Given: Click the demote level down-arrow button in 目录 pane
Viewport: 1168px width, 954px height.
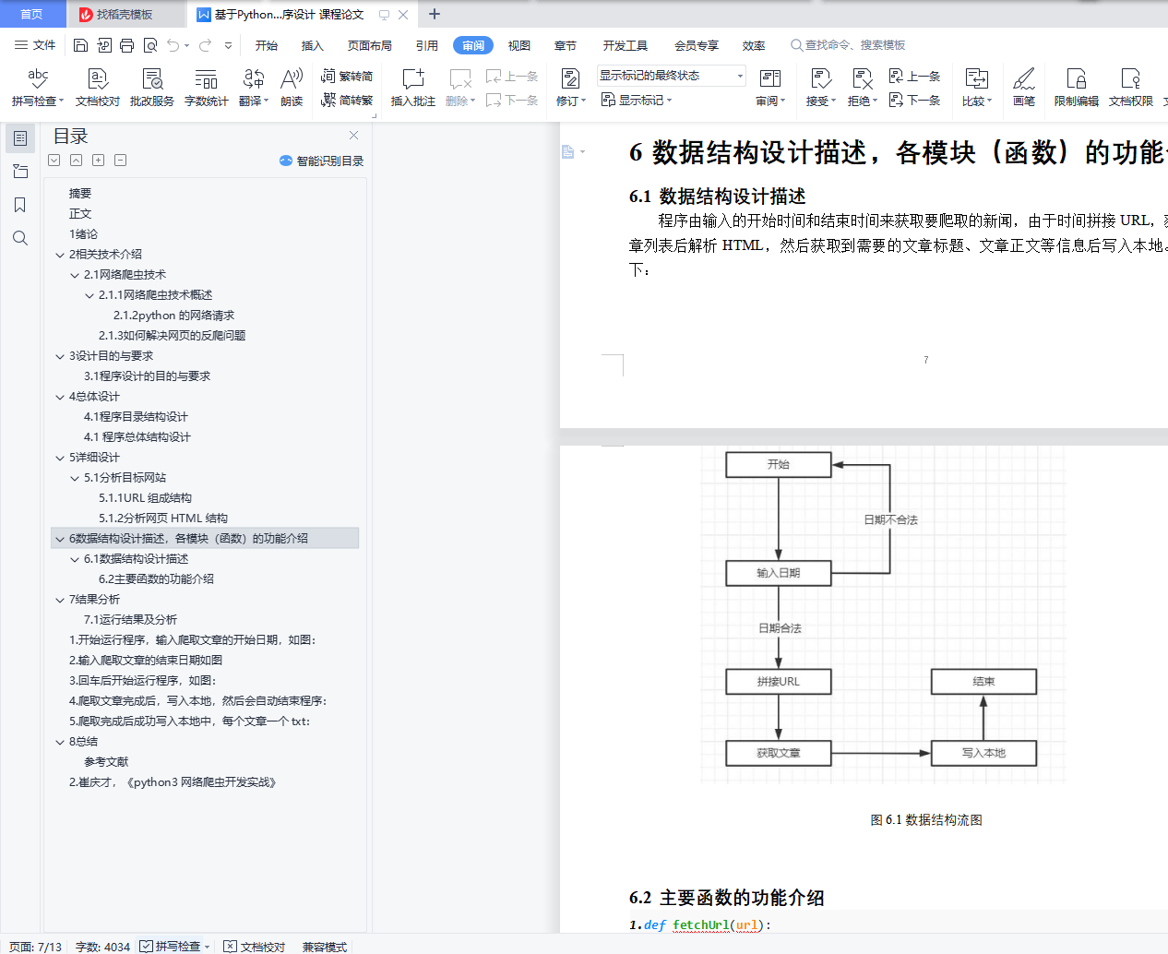Looking at the screenshot, I should coord(54,161).
